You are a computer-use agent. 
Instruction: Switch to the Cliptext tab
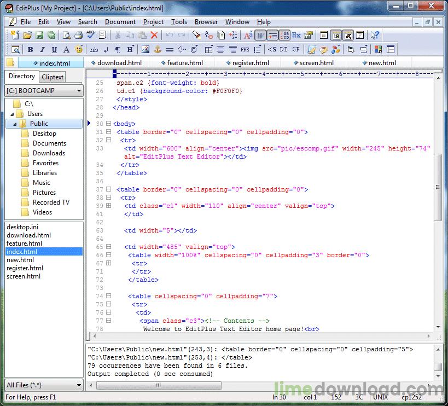(x=53, y=77)
